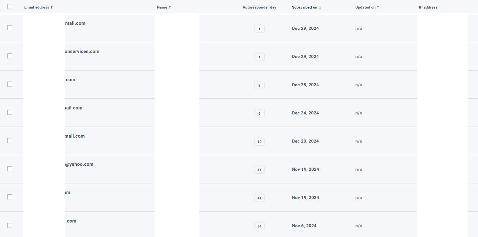Viewport: 478px width, 237px height.
Task: Select the checkbox on the Dec 28, 2024 row
Action: pyautogui.click(x=10, y=84)
